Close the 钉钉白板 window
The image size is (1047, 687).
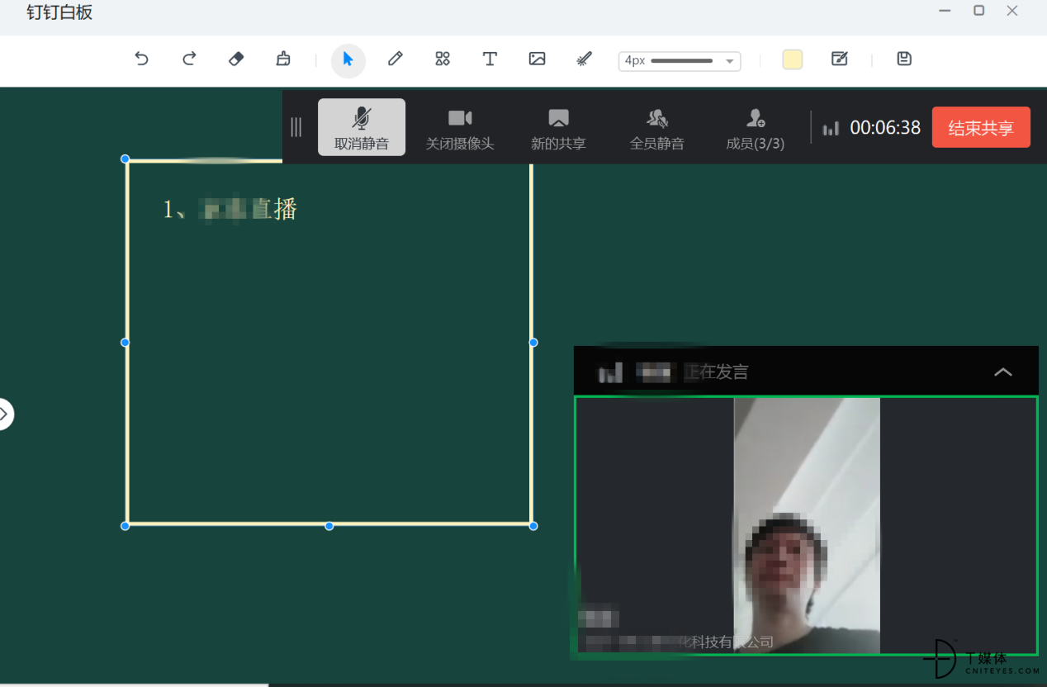click(1012, 11)
